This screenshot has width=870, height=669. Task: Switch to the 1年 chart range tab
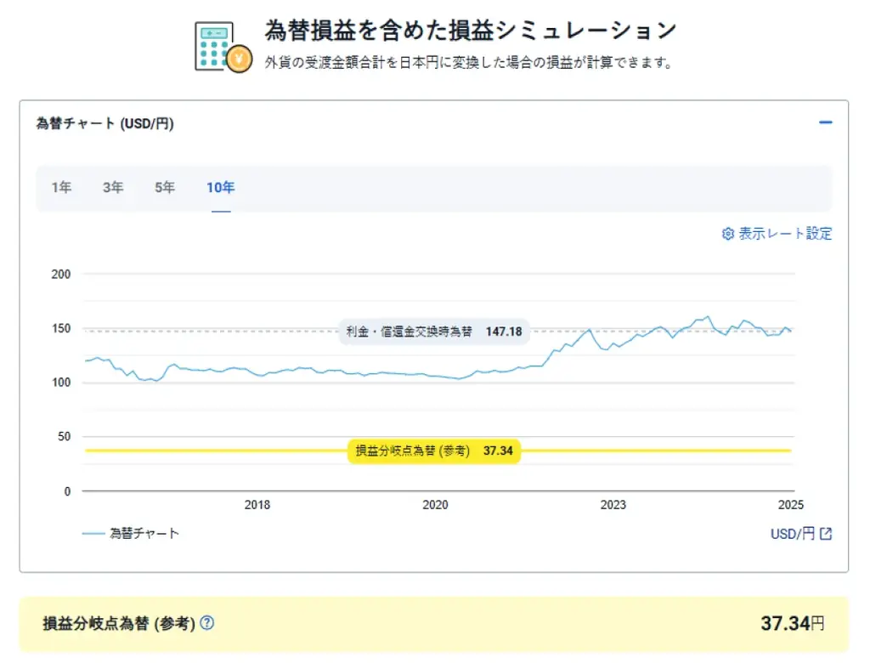[x=61, y=188]
